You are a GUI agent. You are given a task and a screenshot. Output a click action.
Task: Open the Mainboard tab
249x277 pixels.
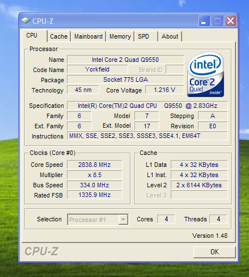(88, 36)
